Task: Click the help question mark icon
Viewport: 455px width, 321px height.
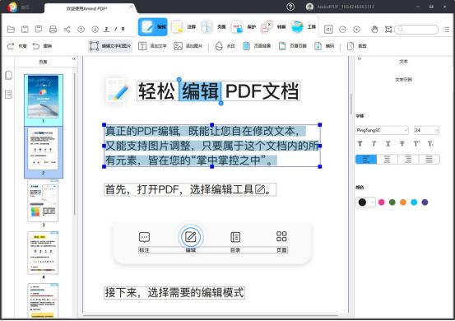Action: tap(290, 7)
